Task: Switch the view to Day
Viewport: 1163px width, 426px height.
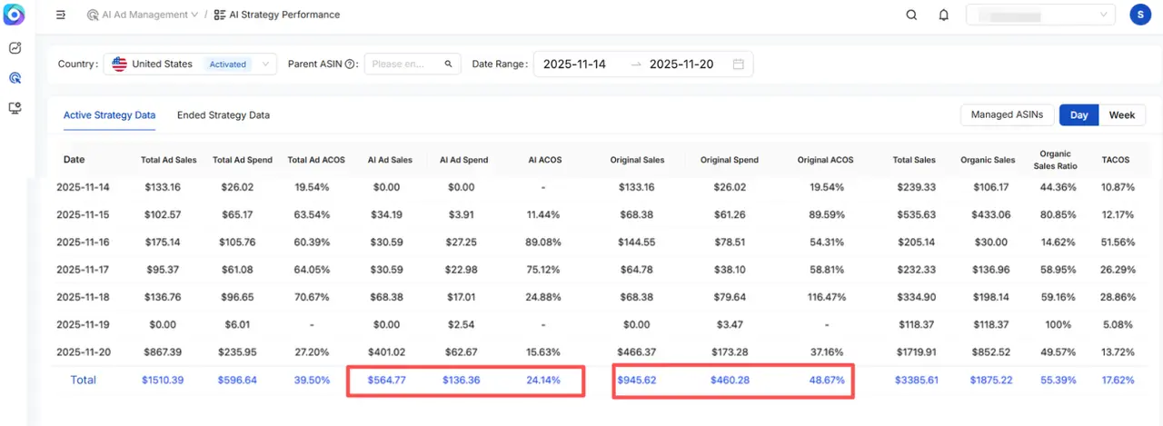Action: click(1079, 115)
